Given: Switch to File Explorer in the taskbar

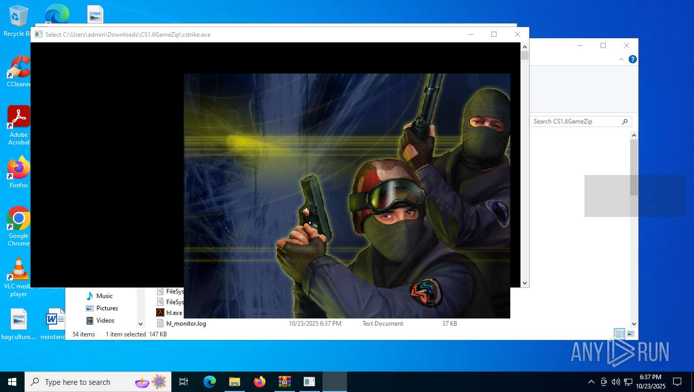Looking at the screenshot, I should (x=235, y=382).
